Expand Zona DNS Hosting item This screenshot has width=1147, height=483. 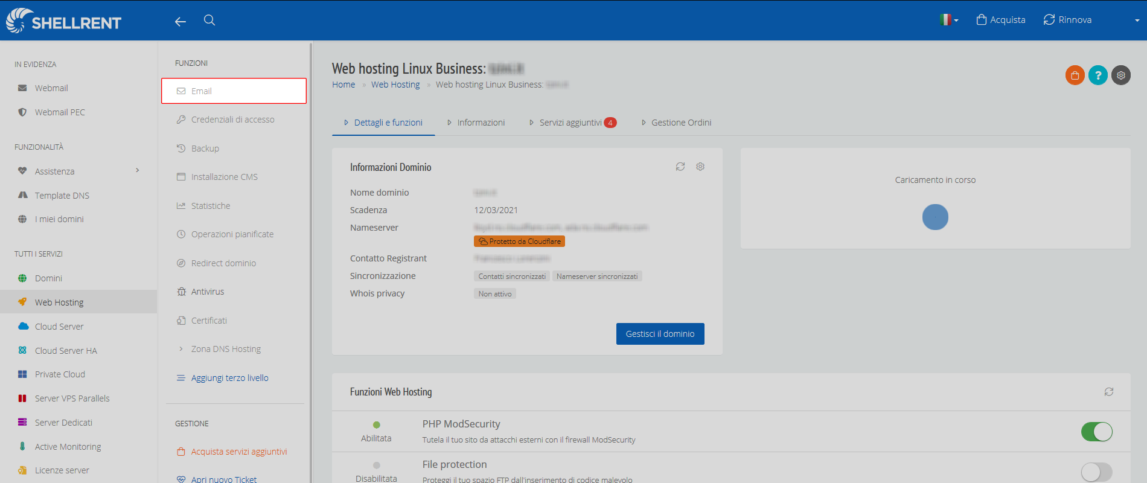pyautogui.click(x=225, y=349)
